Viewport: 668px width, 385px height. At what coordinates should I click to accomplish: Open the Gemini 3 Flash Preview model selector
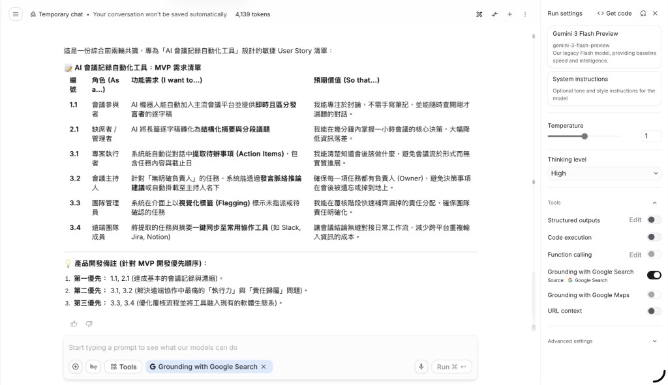[604, 47]
